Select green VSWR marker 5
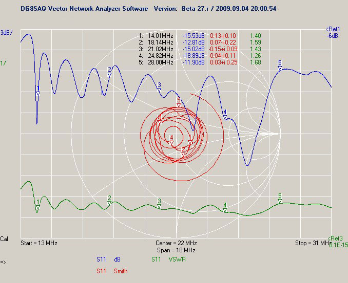The width and height of the screenshot is (348, 283). (280, 199)
